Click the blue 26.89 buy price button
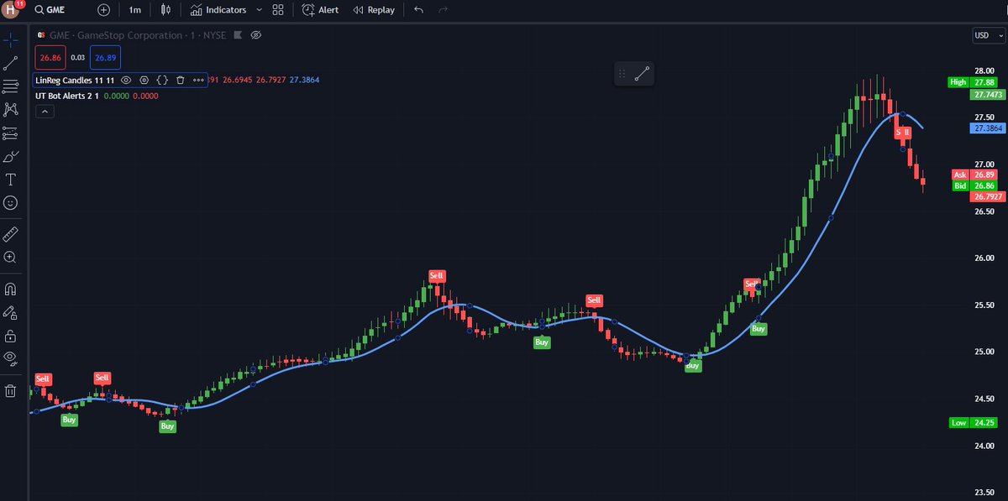The height and width of the screenshot is (501, 1008). click(105, 57)
